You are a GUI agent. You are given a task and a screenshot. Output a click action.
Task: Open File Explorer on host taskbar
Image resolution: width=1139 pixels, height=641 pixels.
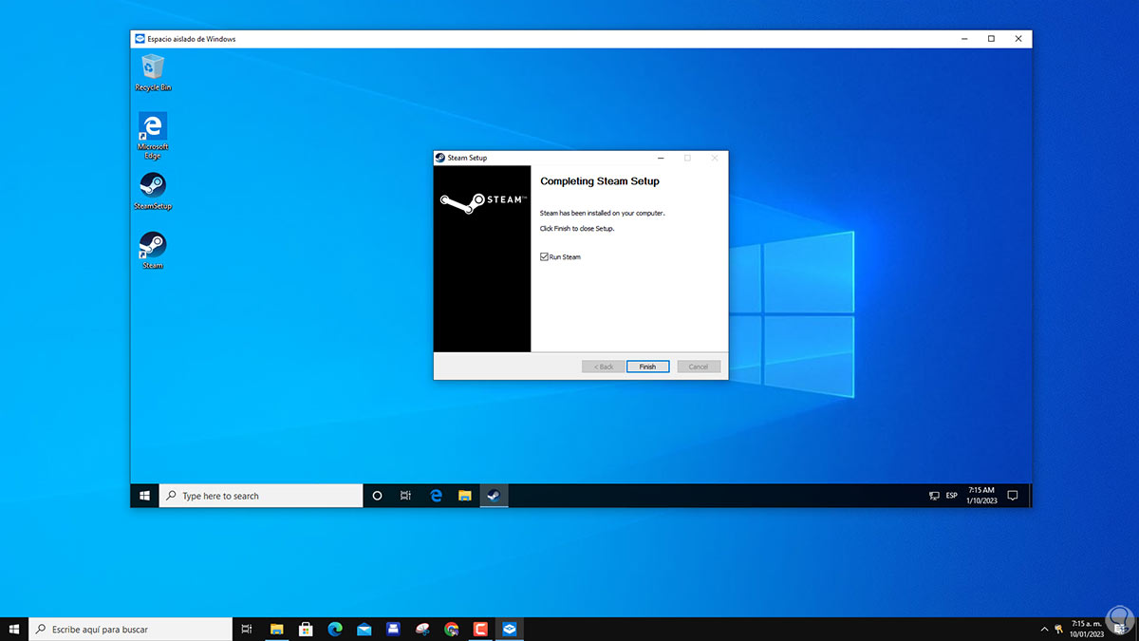pyautogui.click(x=277, y=629)
